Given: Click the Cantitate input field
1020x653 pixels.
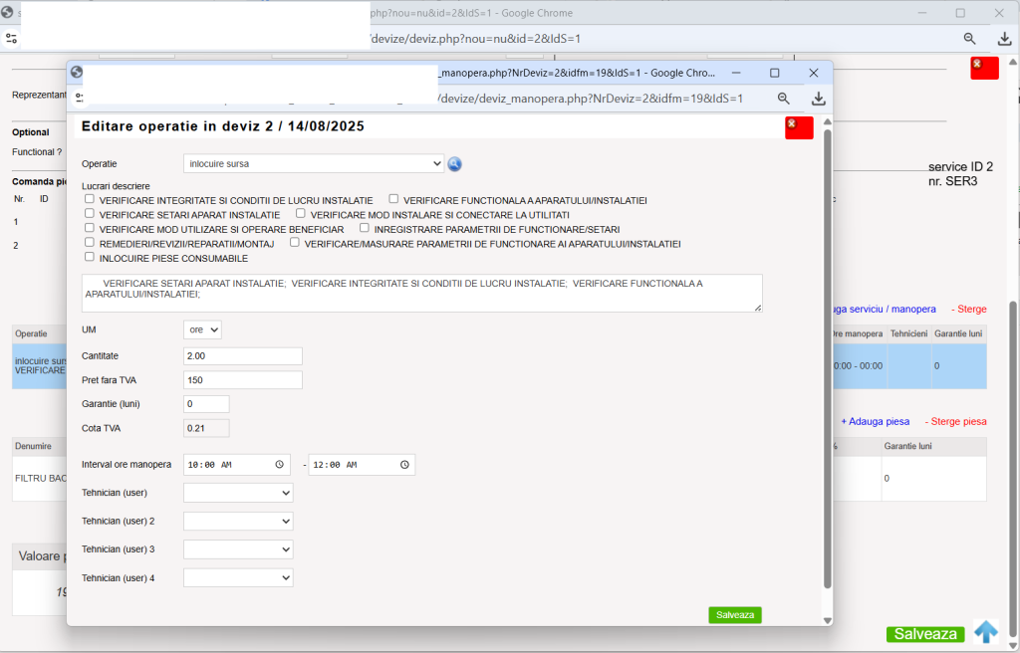Looking at the screenshot, I should pos(243,355).
